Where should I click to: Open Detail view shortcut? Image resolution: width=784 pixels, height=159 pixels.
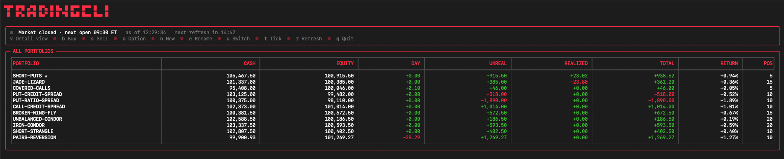(29, 39)
